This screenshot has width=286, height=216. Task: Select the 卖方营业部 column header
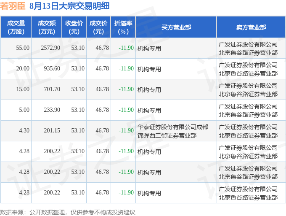click(251, 27)
